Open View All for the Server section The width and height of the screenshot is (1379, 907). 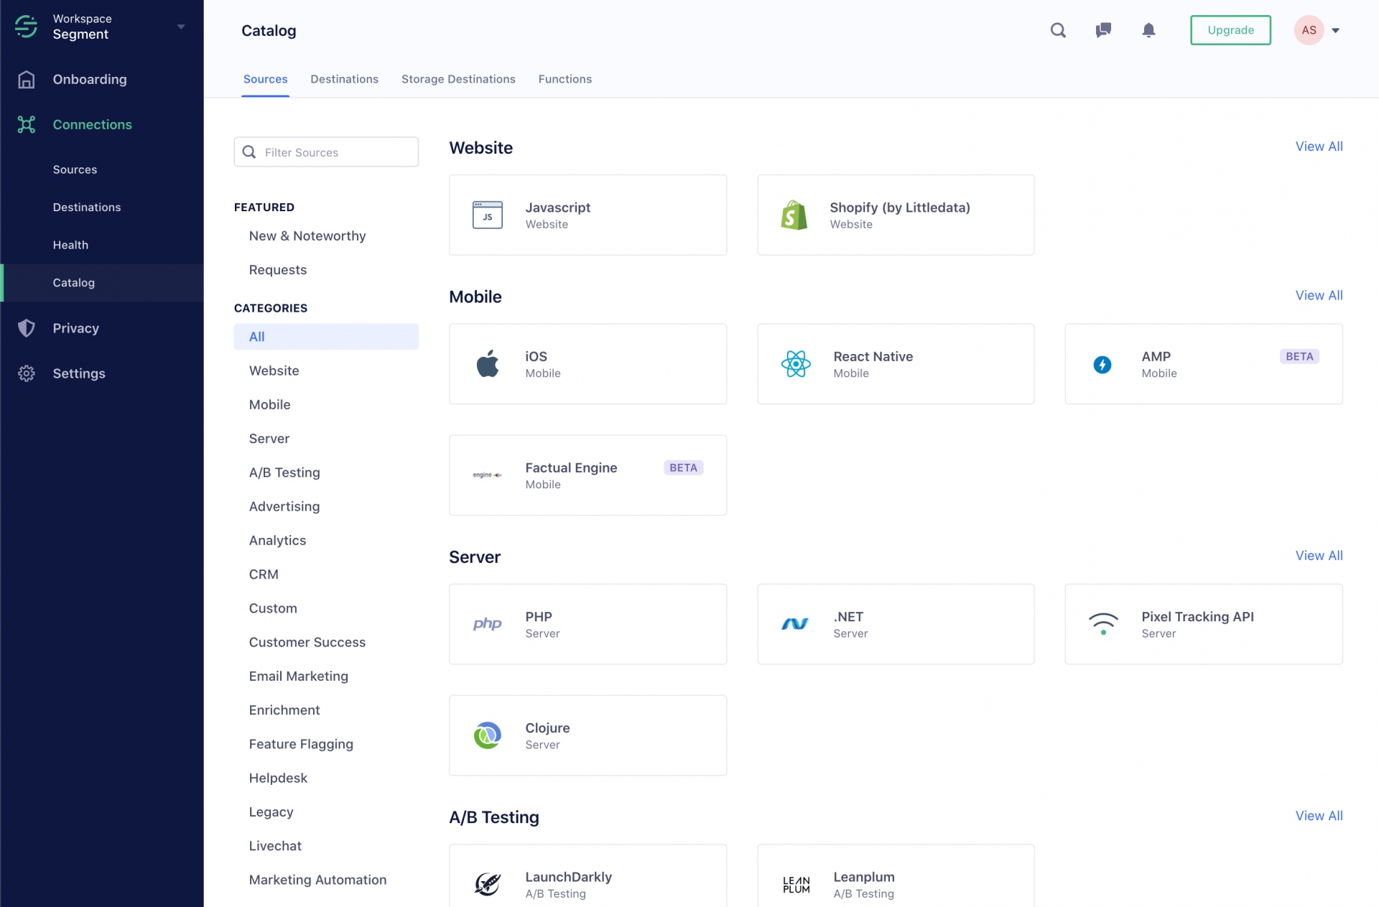pos(1319,555)
